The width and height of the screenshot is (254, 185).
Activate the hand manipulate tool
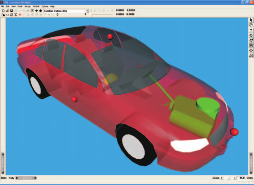[x=251, y=25]
